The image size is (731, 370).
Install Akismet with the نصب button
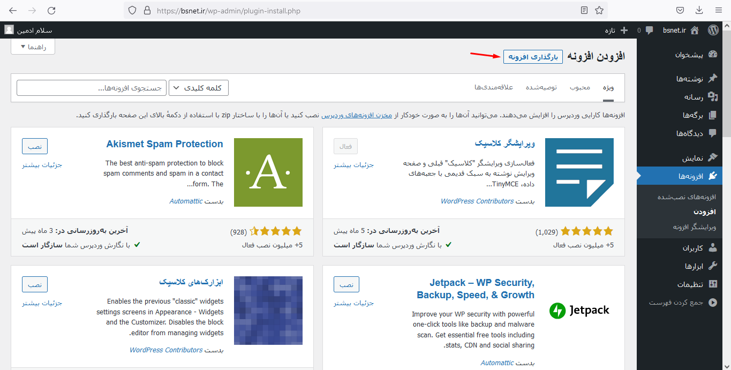[35, 146]
